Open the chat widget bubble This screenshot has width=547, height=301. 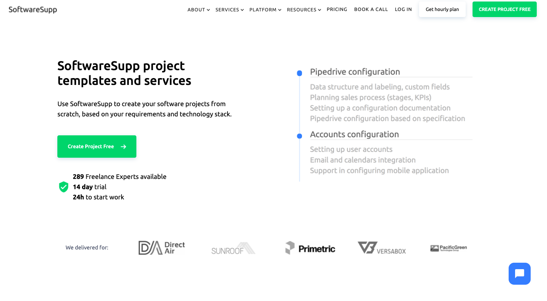pos(519,273)
